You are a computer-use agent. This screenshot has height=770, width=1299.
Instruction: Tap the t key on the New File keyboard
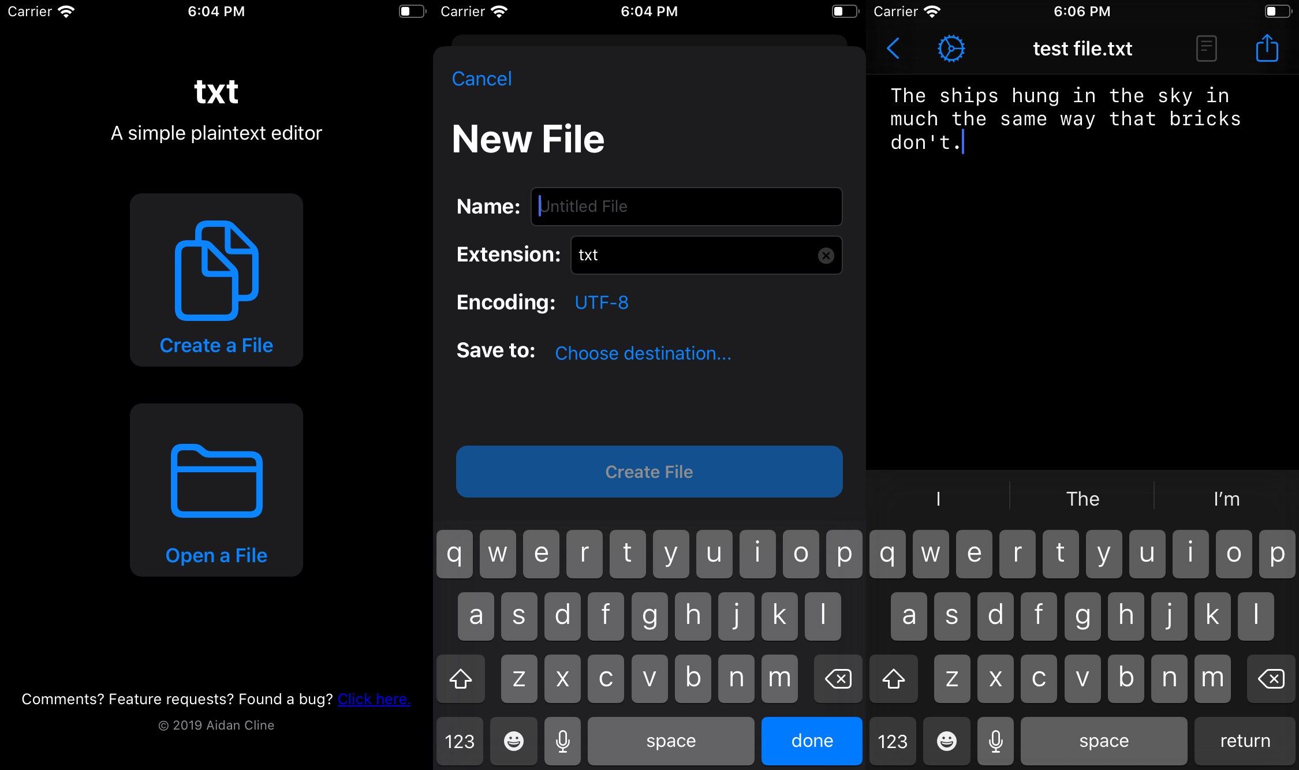pos(628,554)
